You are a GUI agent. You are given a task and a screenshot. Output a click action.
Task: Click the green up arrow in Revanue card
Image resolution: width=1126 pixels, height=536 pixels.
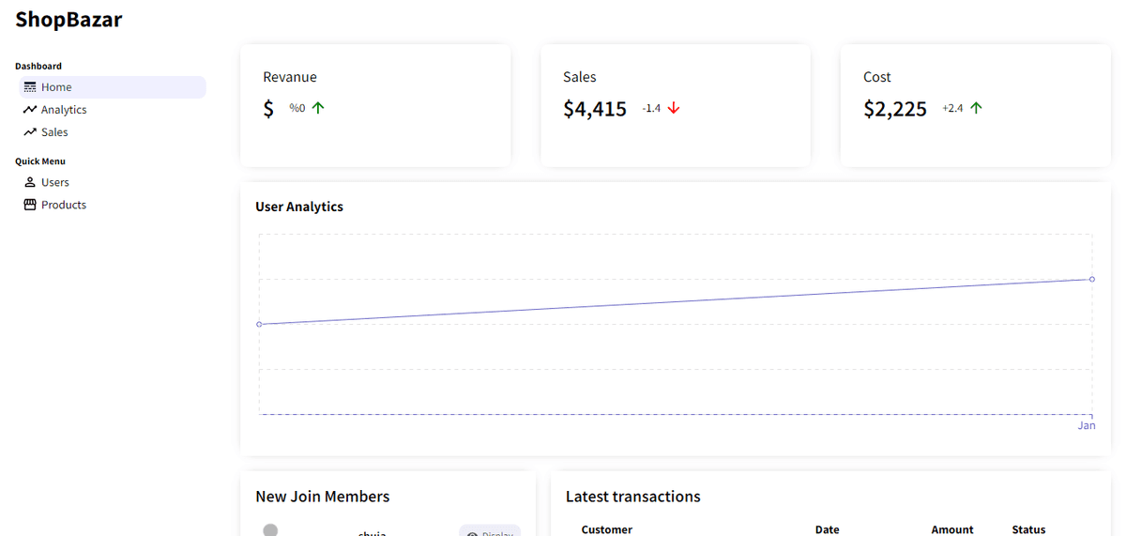click(318, 108)
